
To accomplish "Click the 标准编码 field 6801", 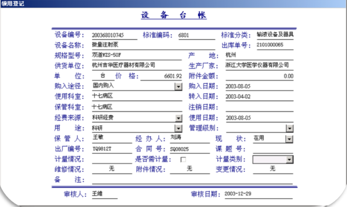I will click(x=197, y=35).
